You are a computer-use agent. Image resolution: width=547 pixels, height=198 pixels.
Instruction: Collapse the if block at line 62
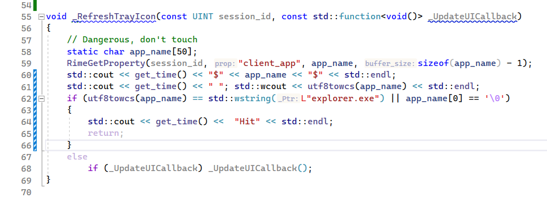42,98
